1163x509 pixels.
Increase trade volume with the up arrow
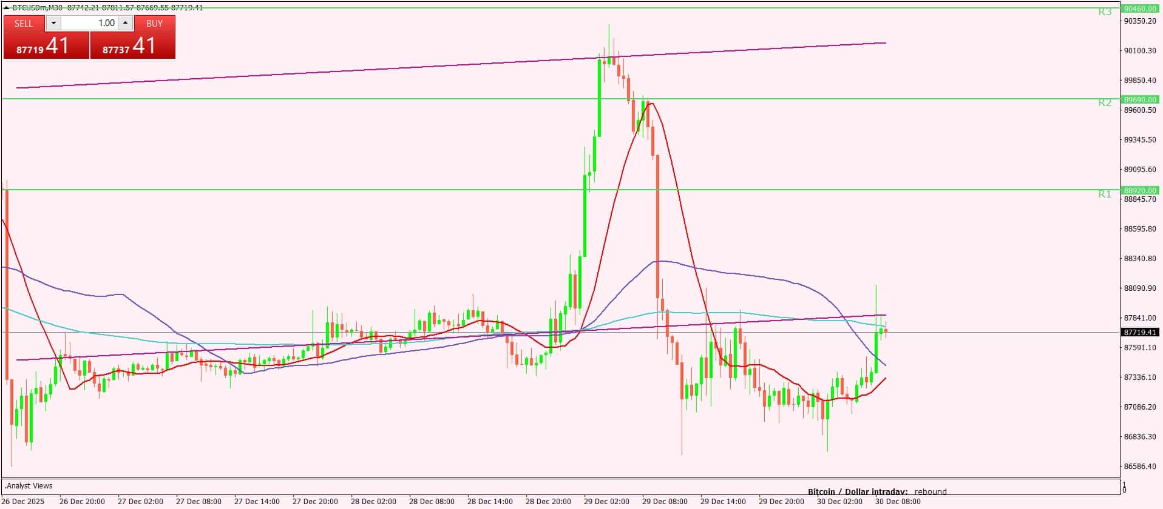point(125,23)
